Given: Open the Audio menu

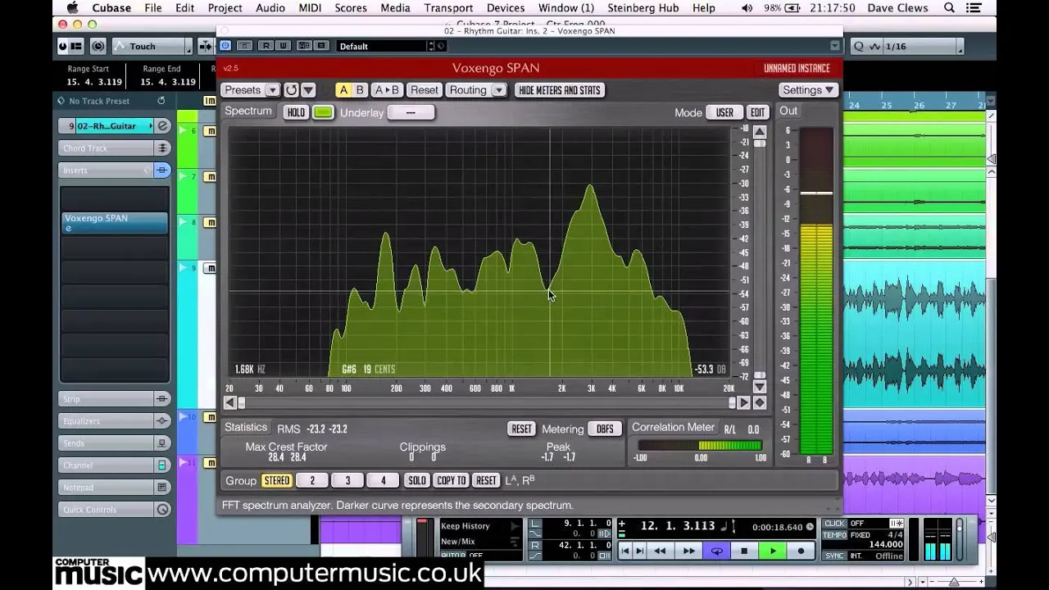Looking at the screenshot, I should pyautogui.click(x=270, y=7).
